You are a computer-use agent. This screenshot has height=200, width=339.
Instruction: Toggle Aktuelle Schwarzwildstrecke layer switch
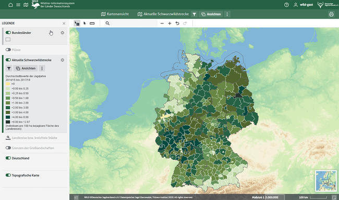click(x=8, y=60)
